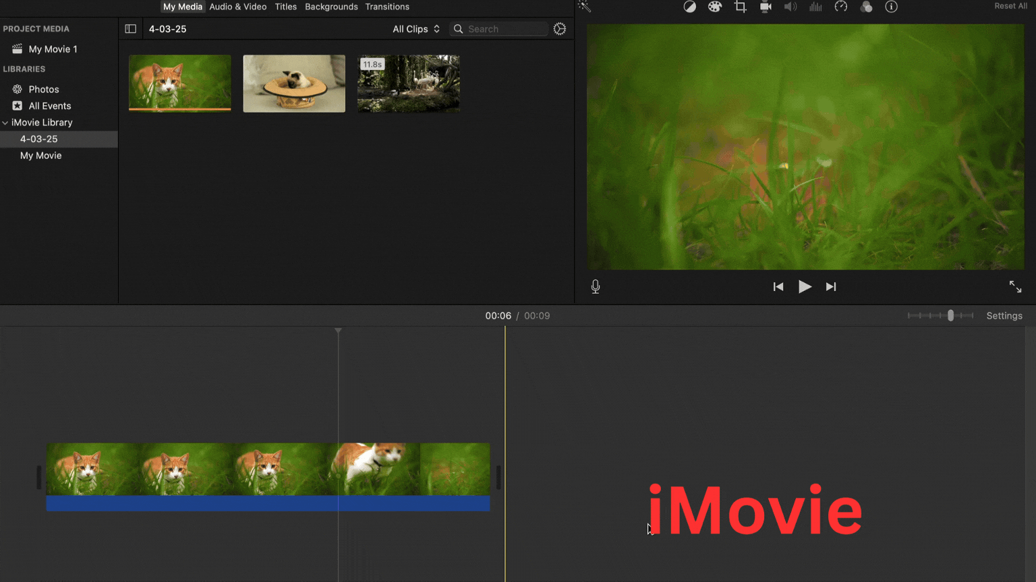Viewport: 1036px width, 582px height.
Task: Click the clip's left trim handle
Action: coord(39,478)
